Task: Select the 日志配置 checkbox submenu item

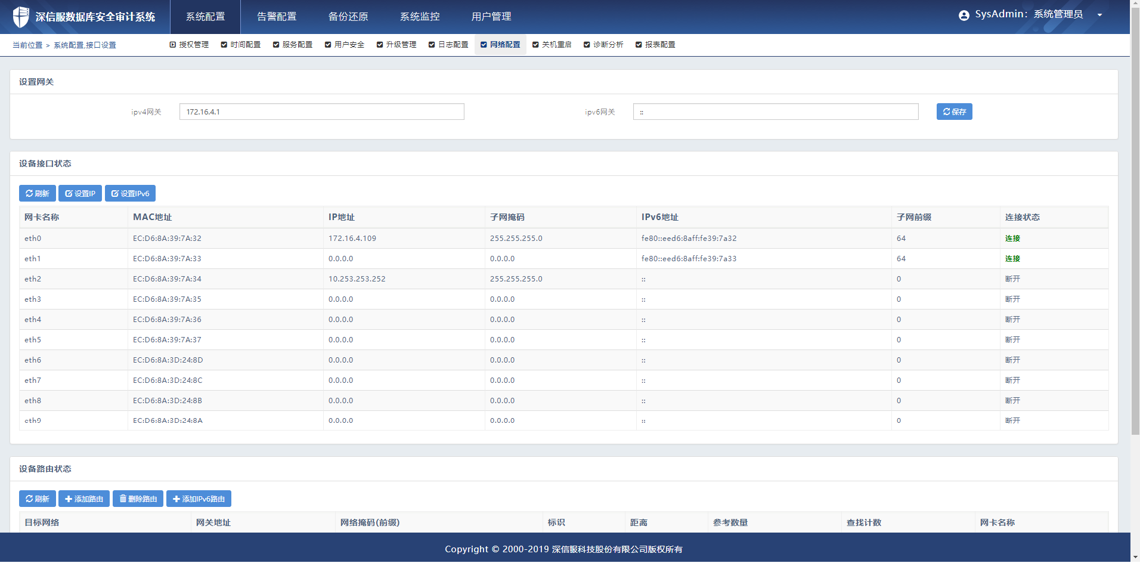Action: point(448,45)
